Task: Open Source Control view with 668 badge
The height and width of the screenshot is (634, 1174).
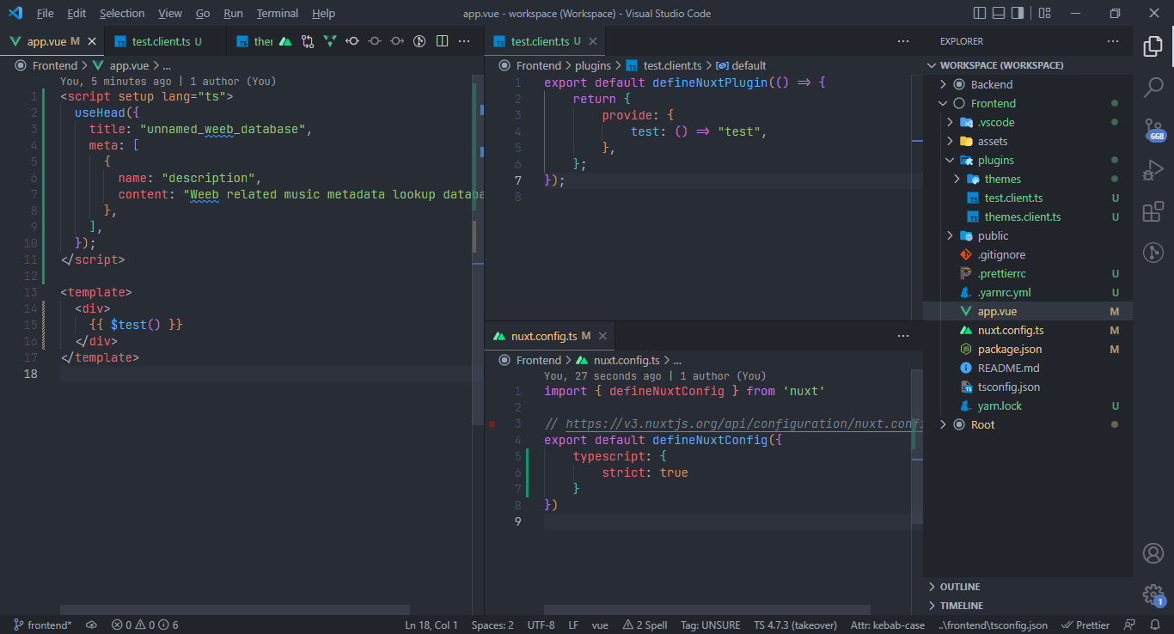Action: [1153, 129]
